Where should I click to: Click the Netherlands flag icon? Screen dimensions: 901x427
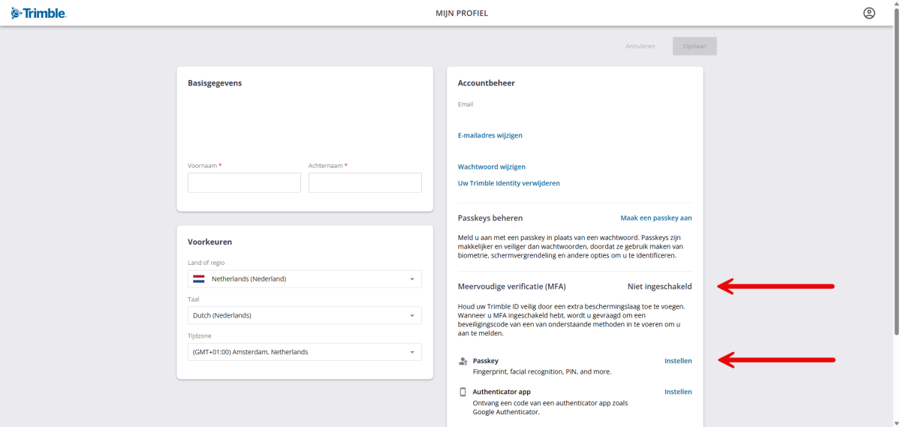[199, 279]
